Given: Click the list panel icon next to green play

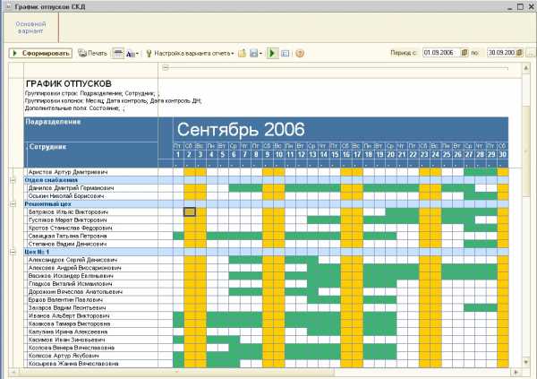Looking at the screenshot, I should [285, 54].
